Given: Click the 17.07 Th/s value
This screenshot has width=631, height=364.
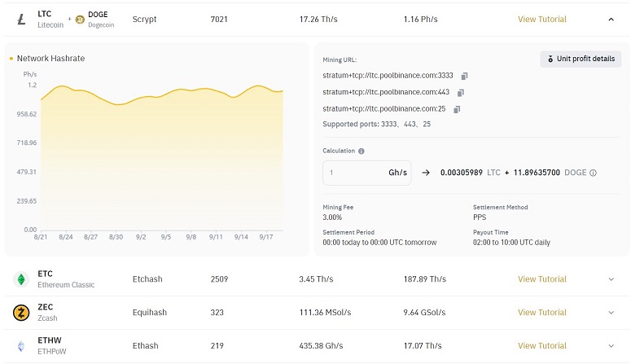Looking at the screenshot, I should tap(423, 346).
